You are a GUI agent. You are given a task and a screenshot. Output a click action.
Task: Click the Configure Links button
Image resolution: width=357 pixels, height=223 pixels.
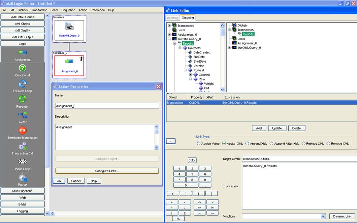[x=107, y=171]
